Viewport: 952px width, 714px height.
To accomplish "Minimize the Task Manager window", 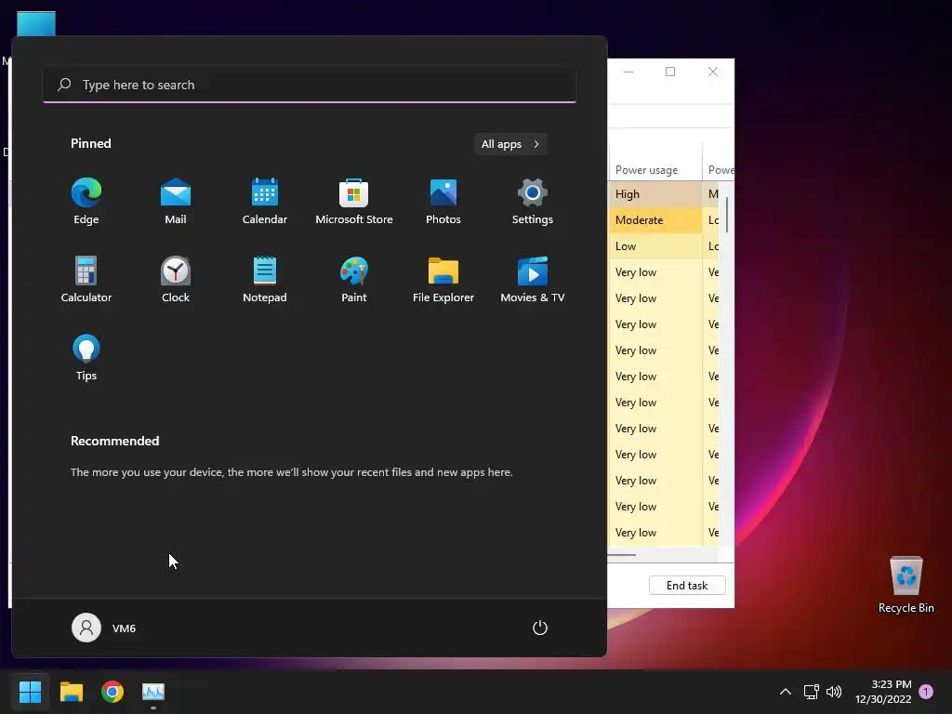I will tap(628, 72).
